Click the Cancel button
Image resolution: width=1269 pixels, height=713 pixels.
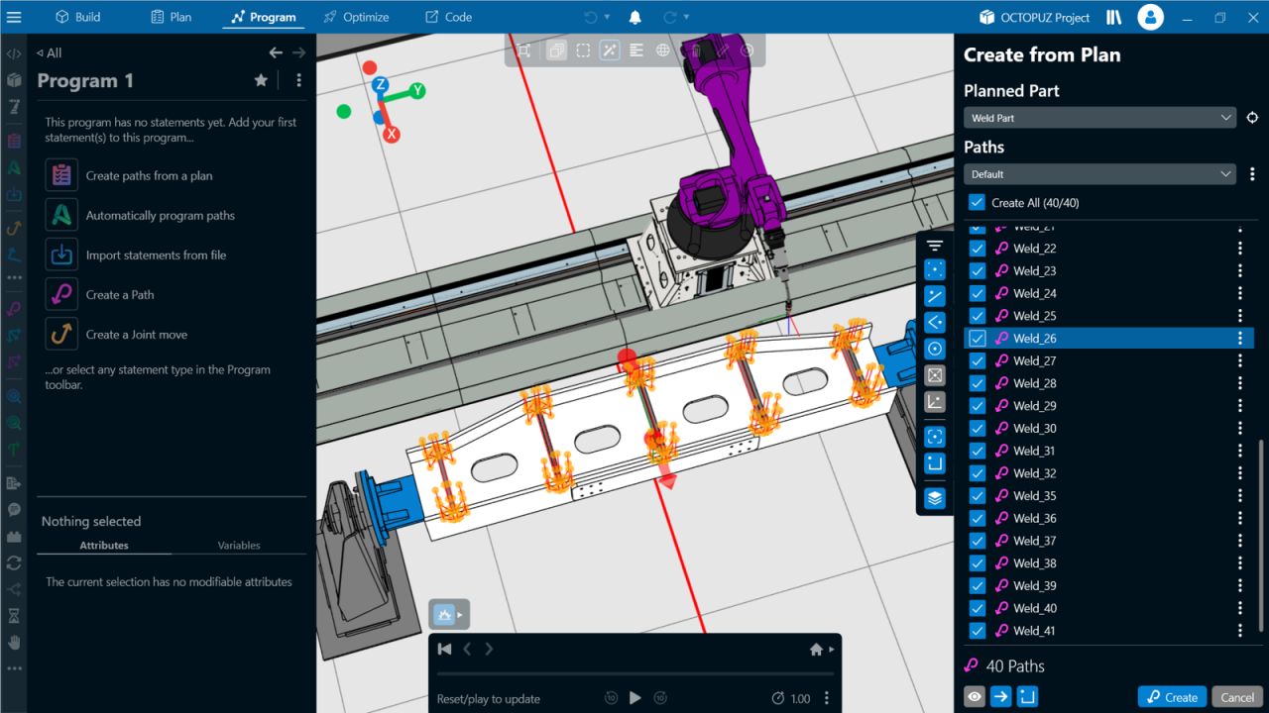1237,697
